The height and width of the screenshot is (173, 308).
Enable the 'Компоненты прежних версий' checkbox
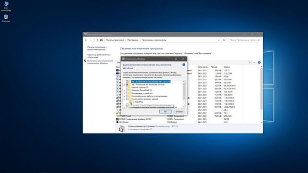click(127, 99)
